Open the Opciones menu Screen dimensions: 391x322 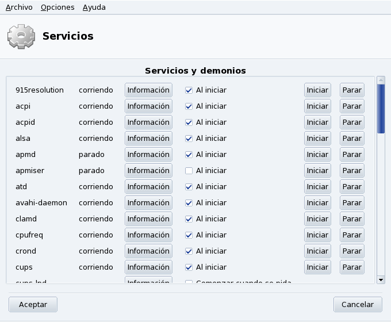point(57,7)
